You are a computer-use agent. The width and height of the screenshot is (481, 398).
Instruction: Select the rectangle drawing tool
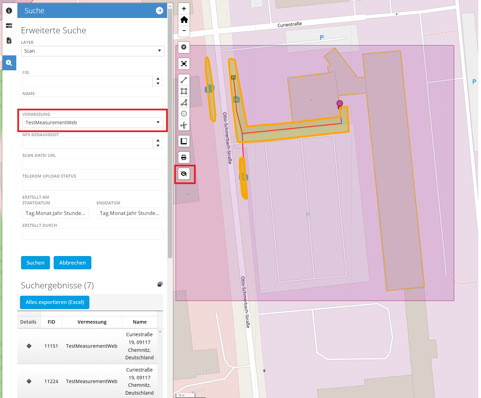(x=184, y=91)
